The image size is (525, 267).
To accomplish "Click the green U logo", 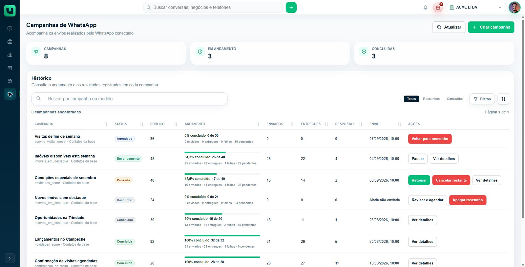I will [10, 11].
